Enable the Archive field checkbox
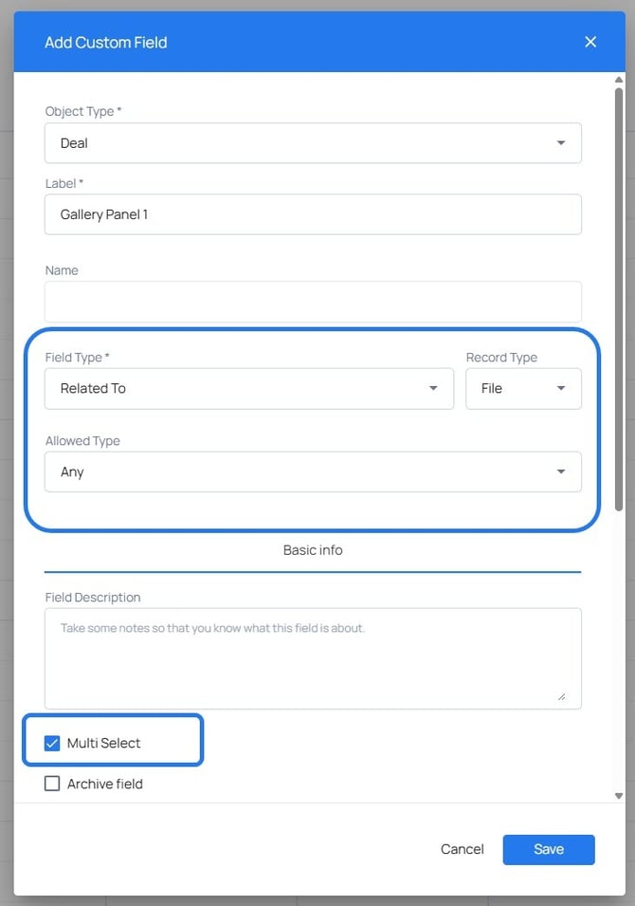The height and width of the screenshot is (906, 635). coord(52,784)
